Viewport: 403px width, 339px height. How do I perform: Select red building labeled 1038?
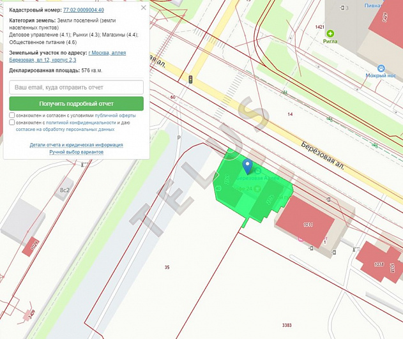click(x=379, y=263)
